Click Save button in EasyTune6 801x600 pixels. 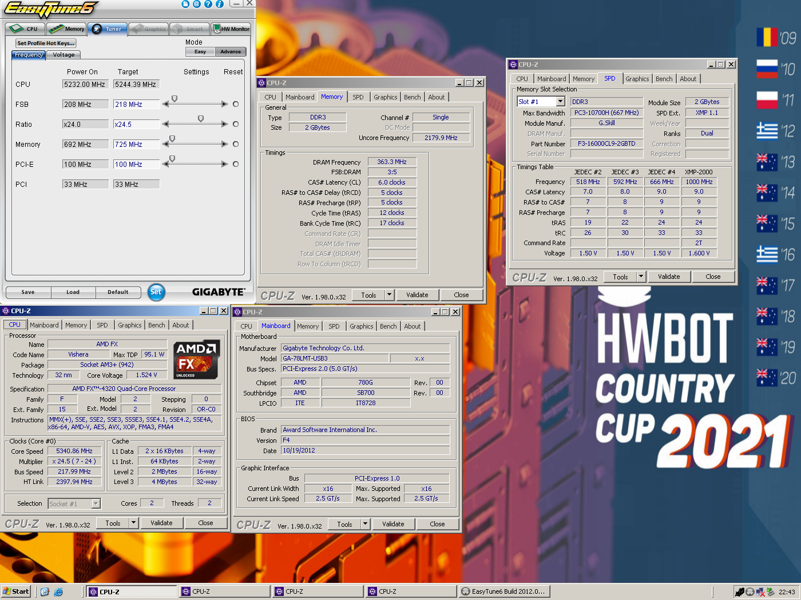28,292
